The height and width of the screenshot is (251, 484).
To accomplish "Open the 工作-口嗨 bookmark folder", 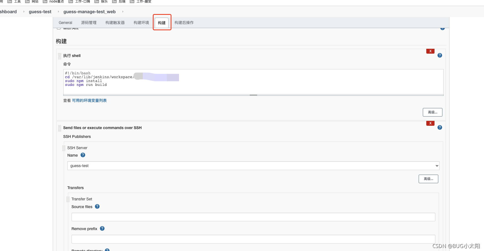I will coord(79,1).
